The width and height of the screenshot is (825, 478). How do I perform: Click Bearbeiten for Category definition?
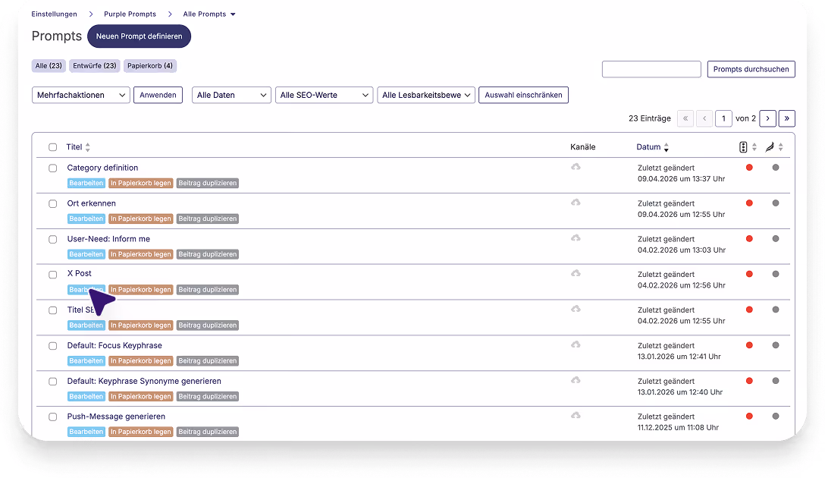[x=86, y=183]
